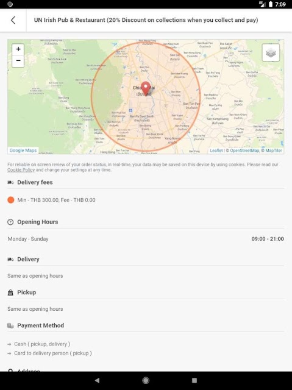This screenshot has height=390, width=292.
Task: Tap the Android recent apps square
Action: [194, 380]
